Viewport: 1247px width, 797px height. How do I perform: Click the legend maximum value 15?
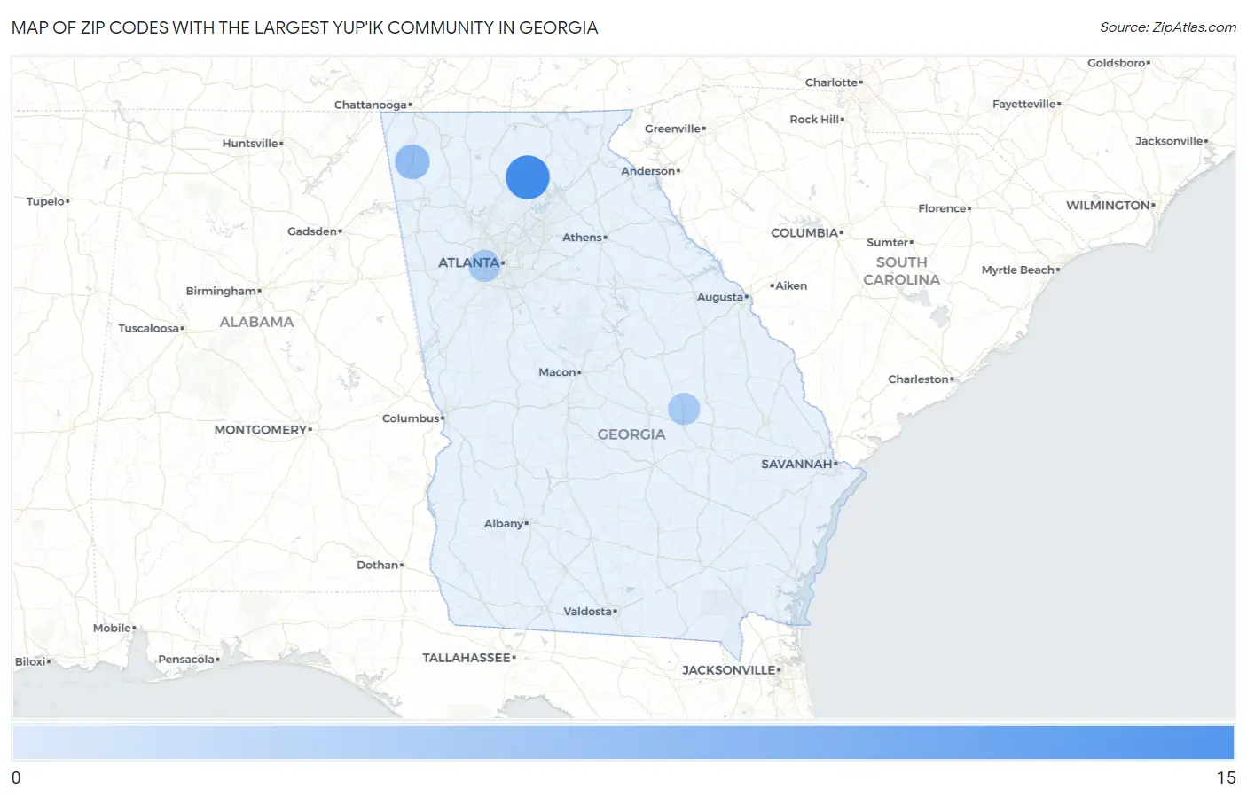tap(1226, 778)
